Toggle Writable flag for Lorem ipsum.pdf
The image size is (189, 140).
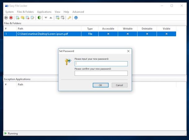(x=128, y=34)
